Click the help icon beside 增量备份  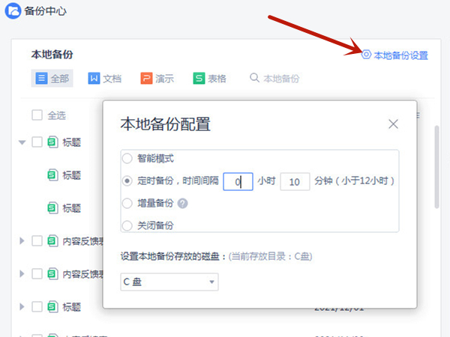click(x=182, y=204)
